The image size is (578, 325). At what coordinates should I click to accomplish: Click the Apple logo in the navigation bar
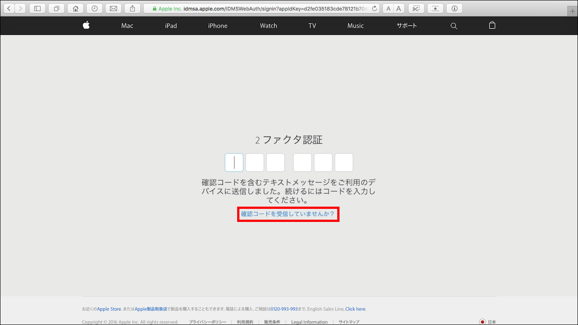tap(86, 26)
